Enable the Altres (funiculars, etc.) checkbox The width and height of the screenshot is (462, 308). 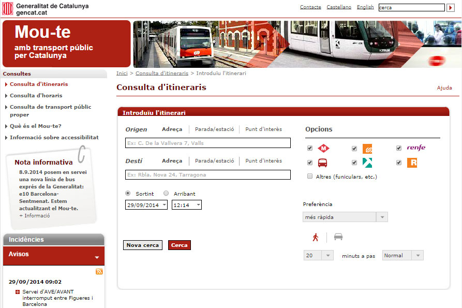(310, 177)
